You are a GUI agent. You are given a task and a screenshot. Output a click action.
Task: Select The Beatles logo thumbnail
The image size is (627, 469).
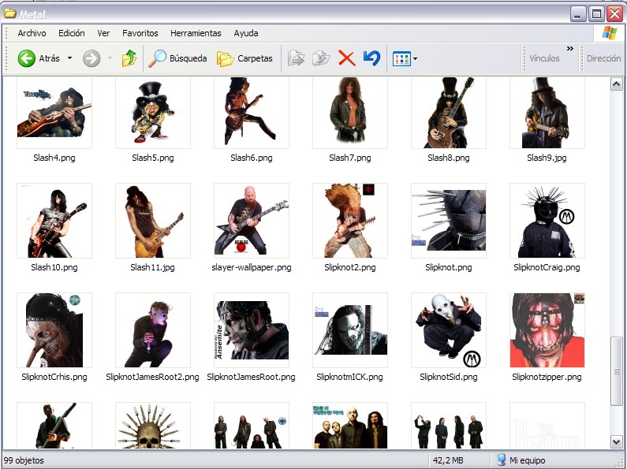[547, 426]
